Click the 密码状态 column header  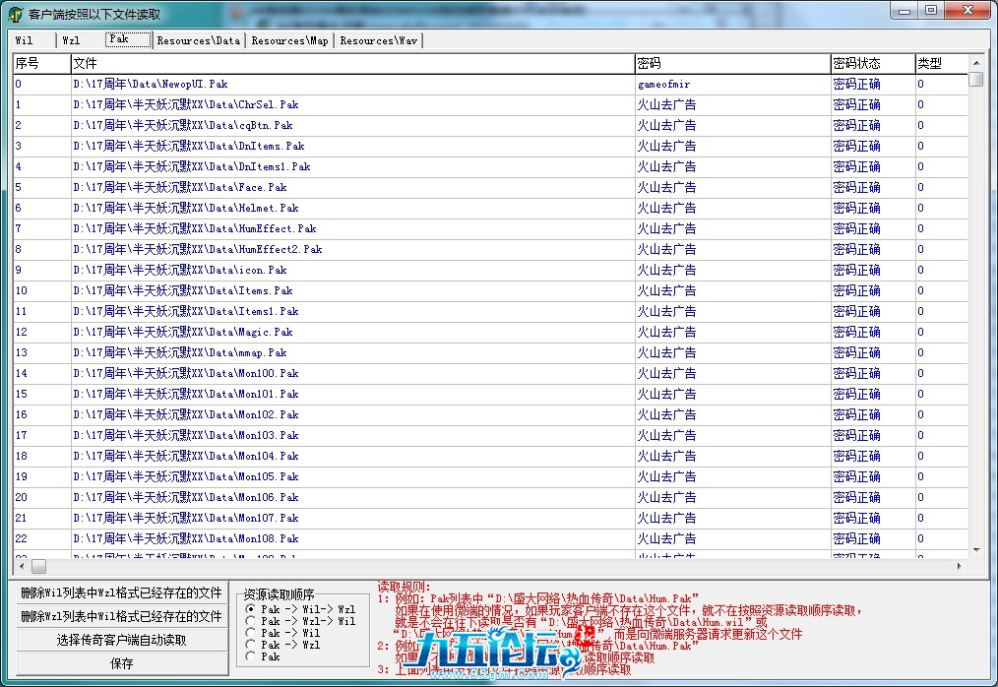point(872,63)
